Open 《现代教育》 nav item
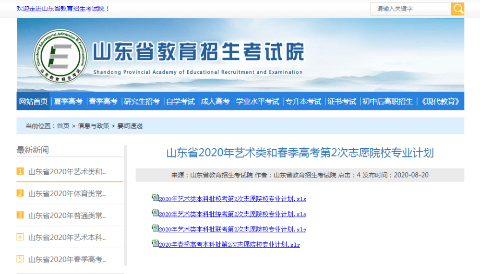 pyautogui.click(x=440, y=101)
